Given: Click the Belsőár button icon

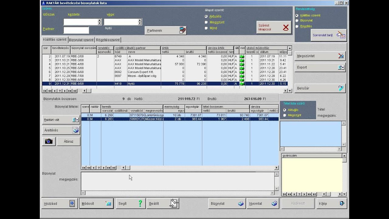Looking at the screenshot, I should [341, 88].
